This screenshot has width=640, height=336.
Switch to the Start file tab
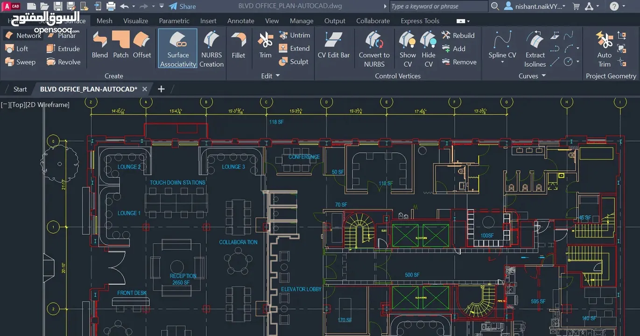click(x=20, y=89)
